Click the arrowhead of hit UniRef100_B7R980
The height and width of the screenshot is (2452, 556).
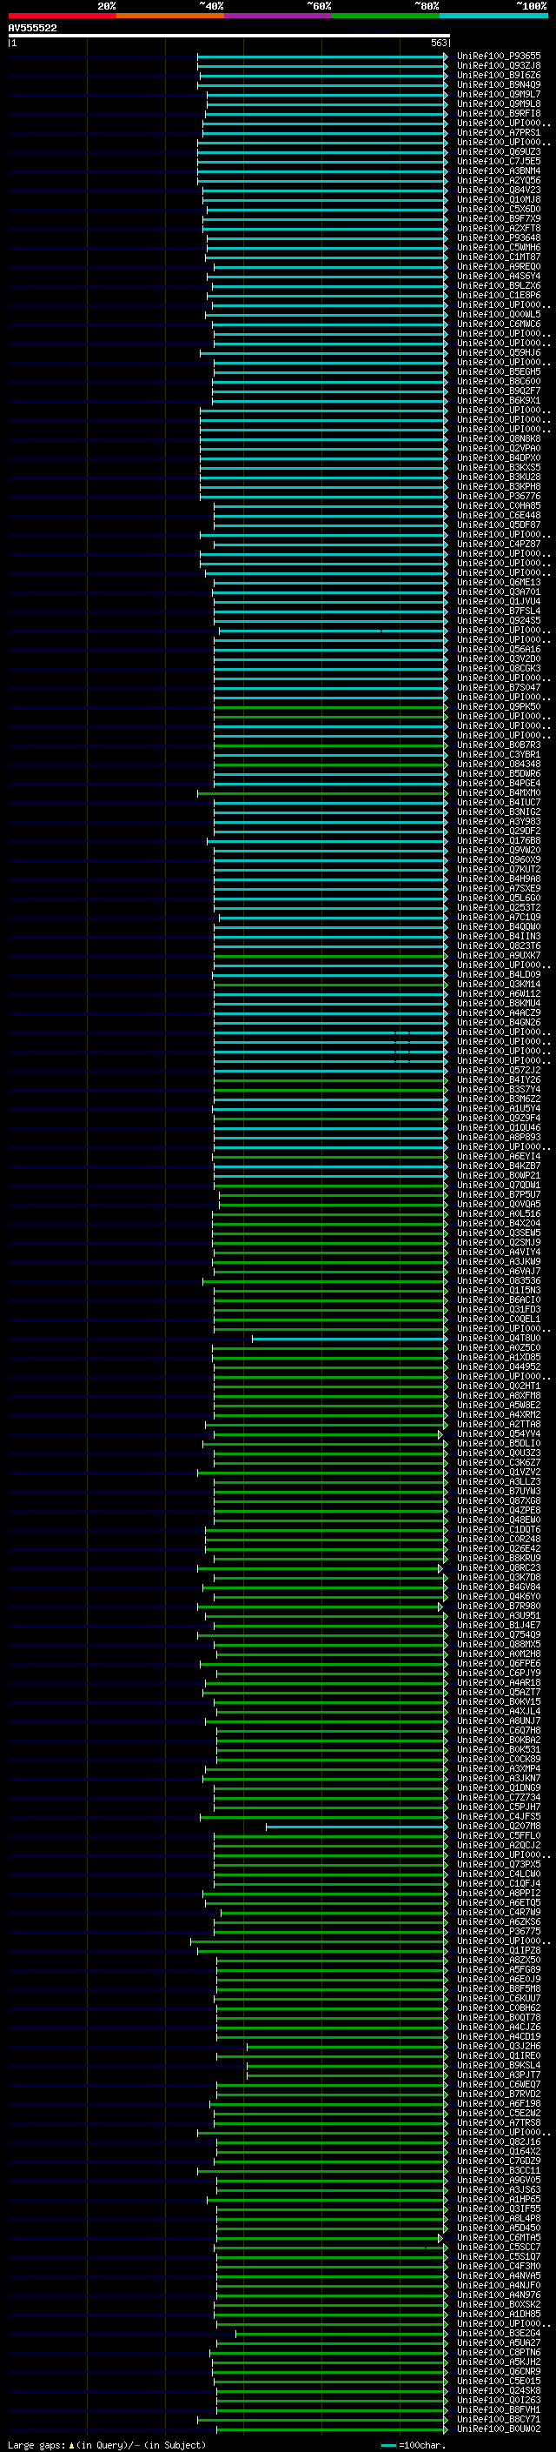pos(440,1607)
